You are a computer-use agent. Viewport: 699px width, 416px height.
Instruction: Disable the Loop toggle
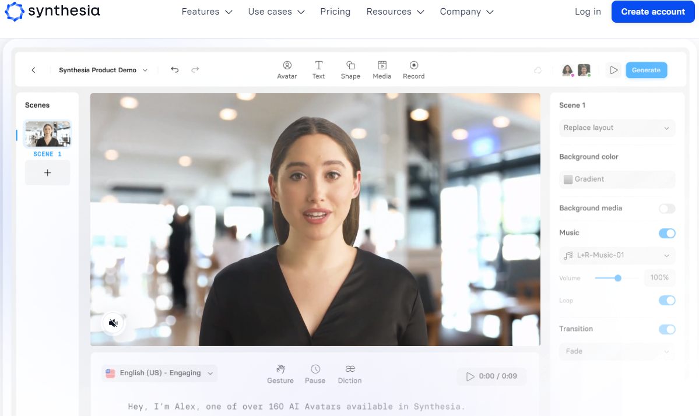click(x=666, y=301)
